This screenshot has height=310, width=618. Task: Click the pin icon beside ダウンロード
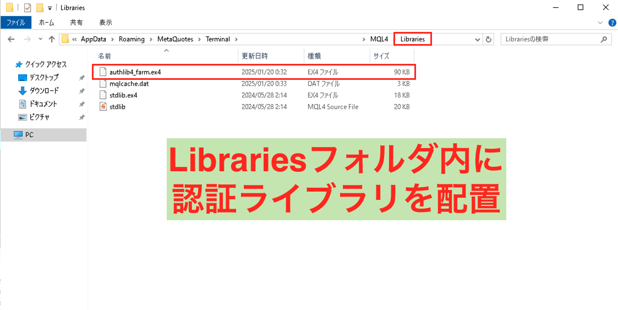pyautogui.click(x=81, y=91)
